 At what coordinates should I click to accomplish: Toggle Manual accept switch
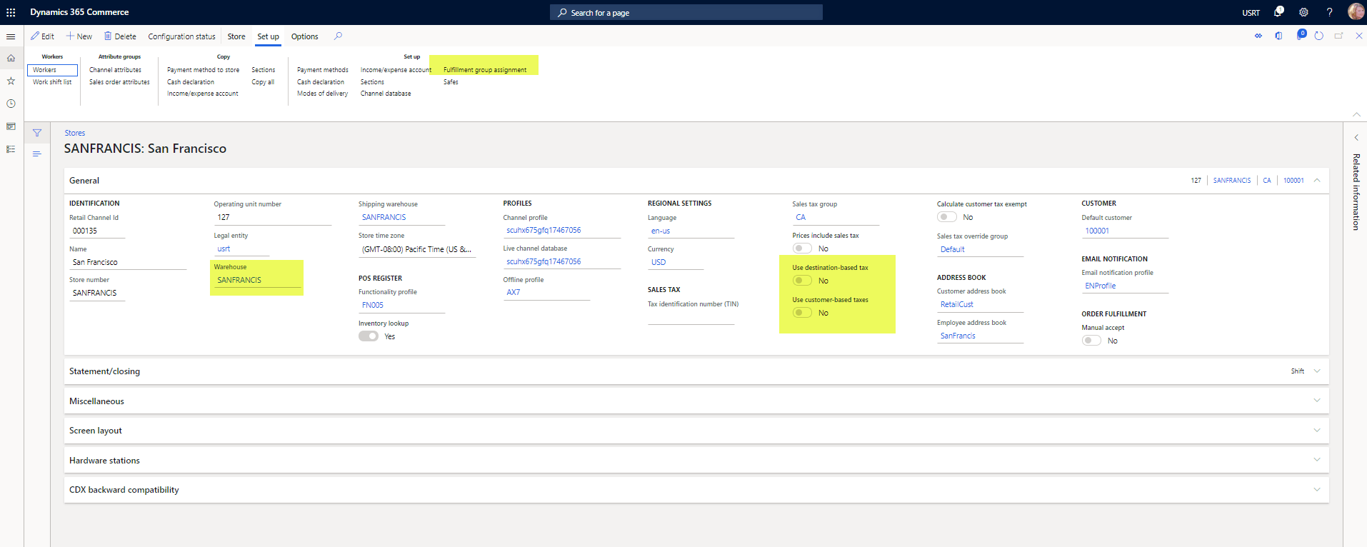click(1091, 341)
